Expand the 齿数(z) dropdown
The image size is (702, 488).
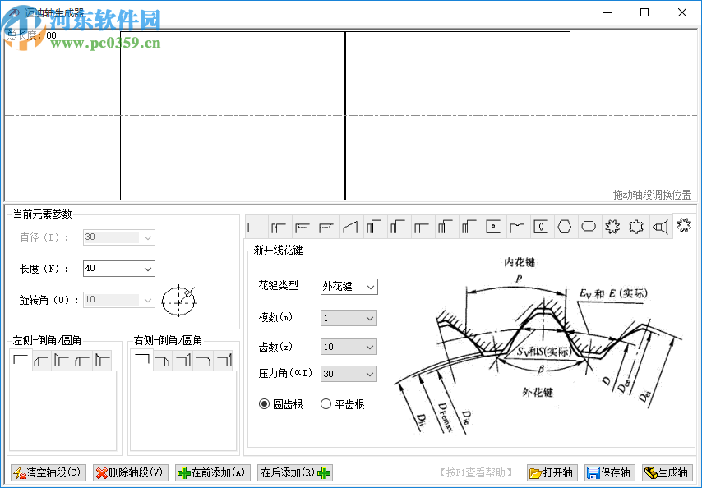click(x=348, y=346)
